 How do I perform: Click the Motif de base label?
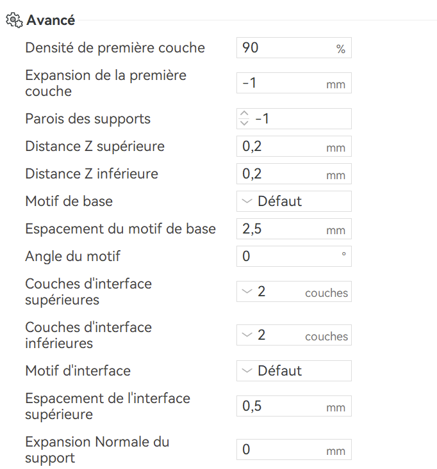point(69,201)
